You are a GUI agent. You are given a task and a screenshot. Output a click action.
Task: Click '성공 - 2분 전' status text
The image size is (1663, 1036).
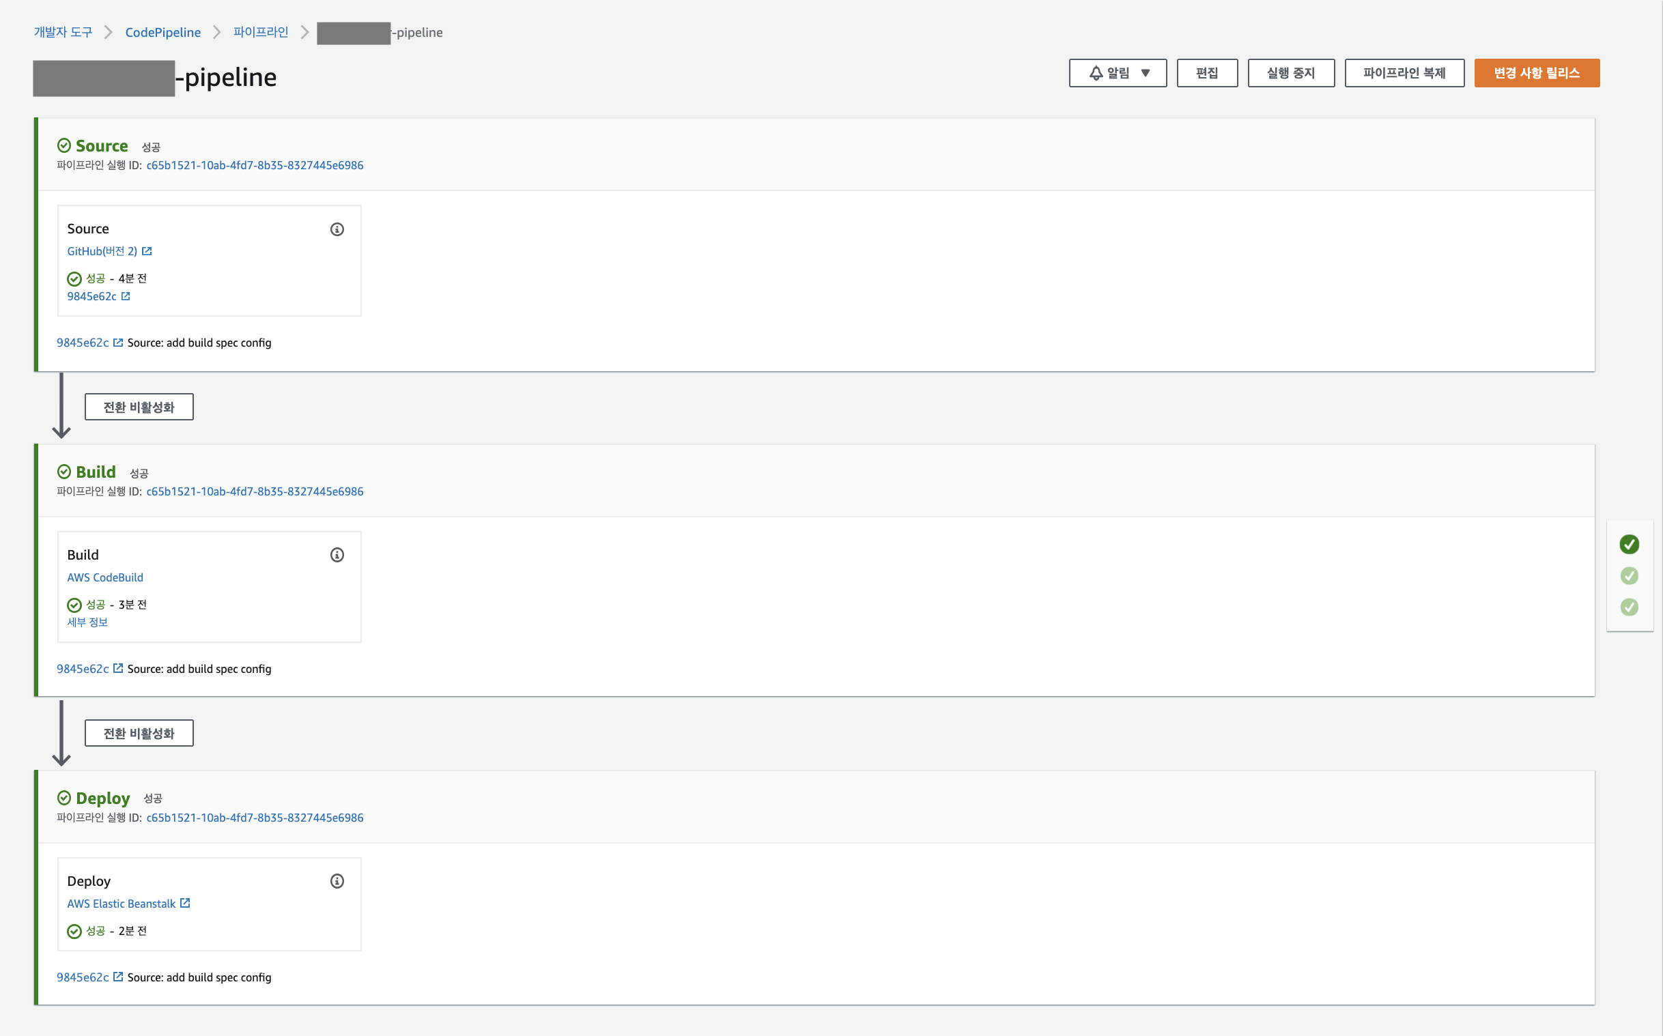point(116,930)
